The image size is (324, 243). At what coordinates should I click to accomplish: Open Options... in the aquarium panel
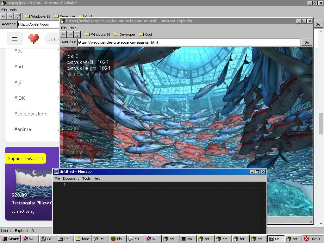76,152
